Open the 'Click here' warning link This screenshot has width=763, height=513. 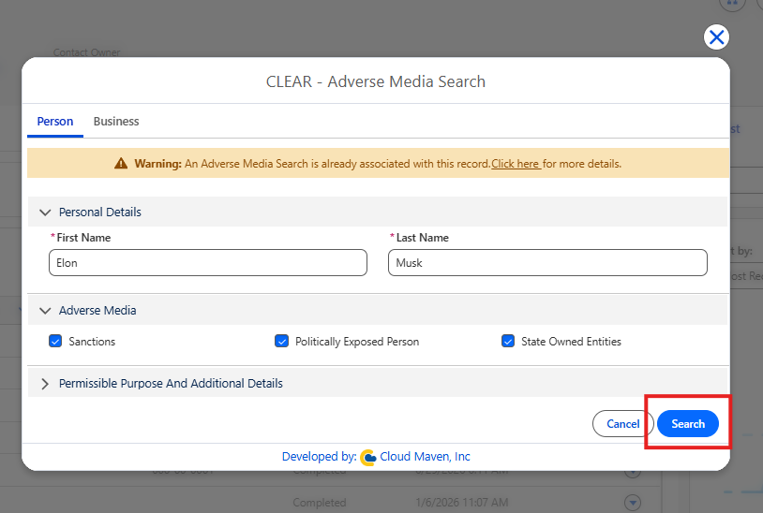(516, 164)
